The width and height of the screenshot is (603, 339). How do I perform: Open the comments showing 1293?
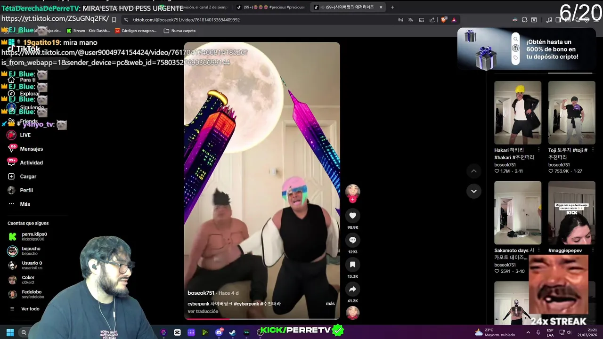(352, 240)
